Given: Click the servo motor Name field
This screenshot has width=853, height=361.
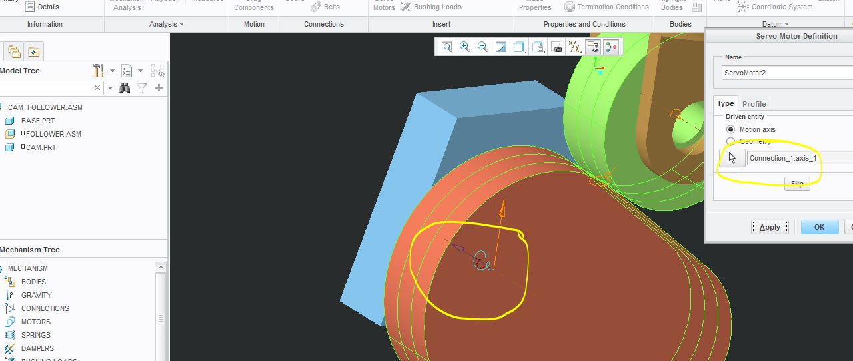Looking at the screenshot, I should (786, 73).
